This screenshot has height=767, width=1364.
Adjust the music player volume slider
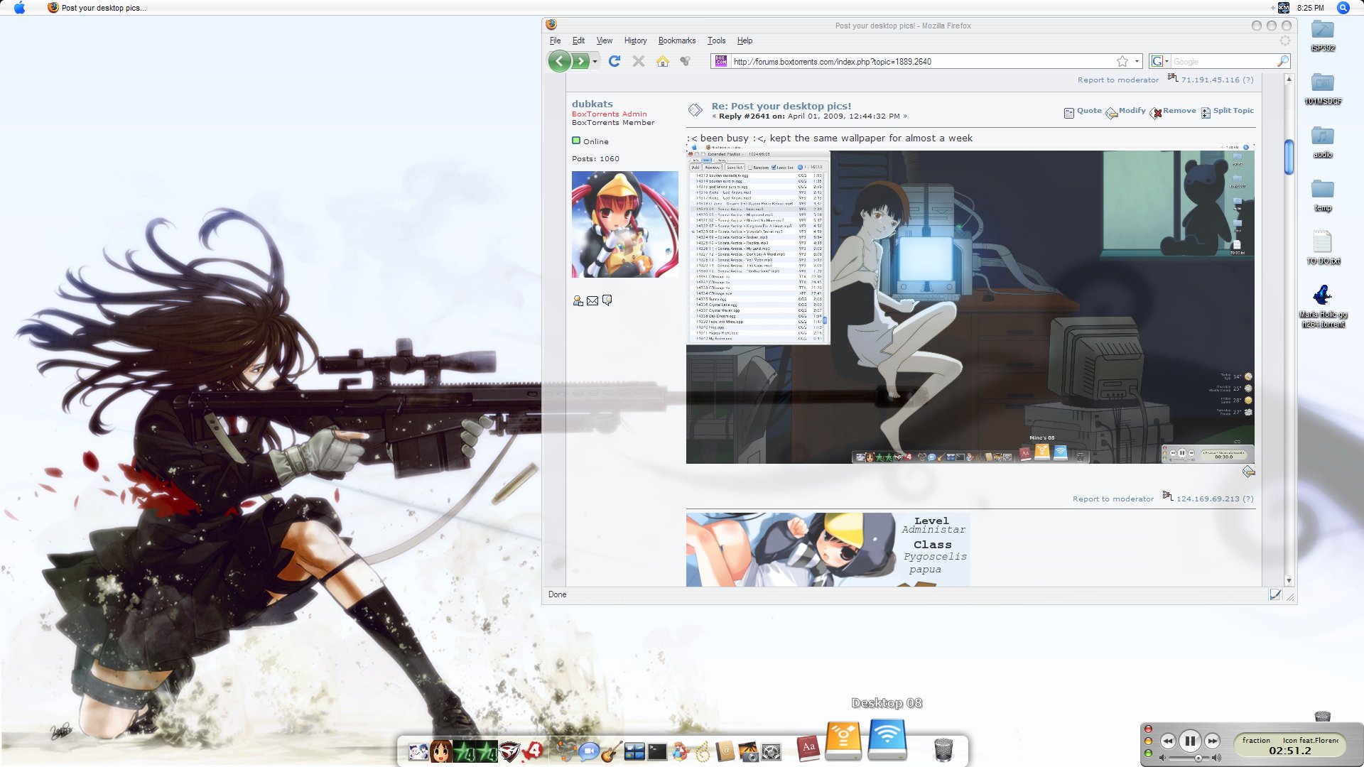coord(1198,758)
